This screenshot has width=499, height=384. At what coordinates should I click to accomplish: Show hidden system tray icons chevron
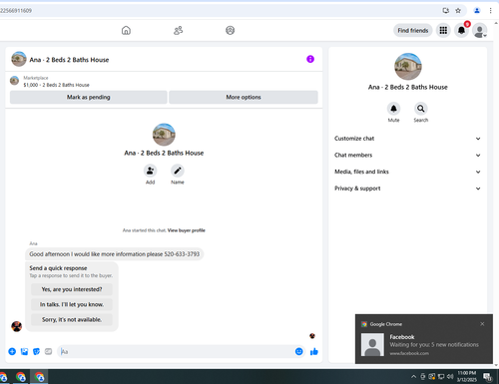click(413, 377)
